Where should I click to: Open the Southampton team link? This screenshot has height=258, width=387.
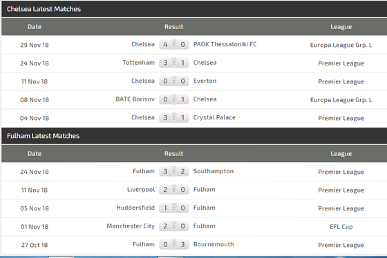(x=214, y=171)
